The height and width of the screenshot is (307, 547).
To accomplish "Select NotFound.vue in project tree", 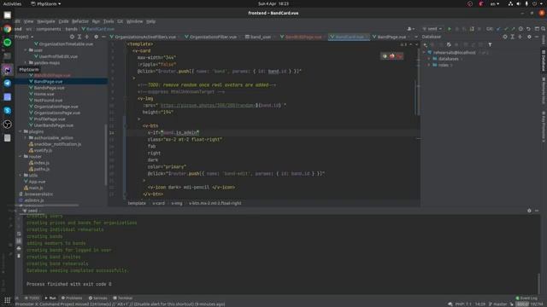I will click(48, 101).
